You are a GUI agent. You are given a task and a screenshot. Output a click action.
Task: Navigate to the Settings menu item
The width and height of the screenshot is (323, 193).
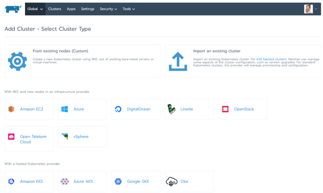[x=88, y=9]
